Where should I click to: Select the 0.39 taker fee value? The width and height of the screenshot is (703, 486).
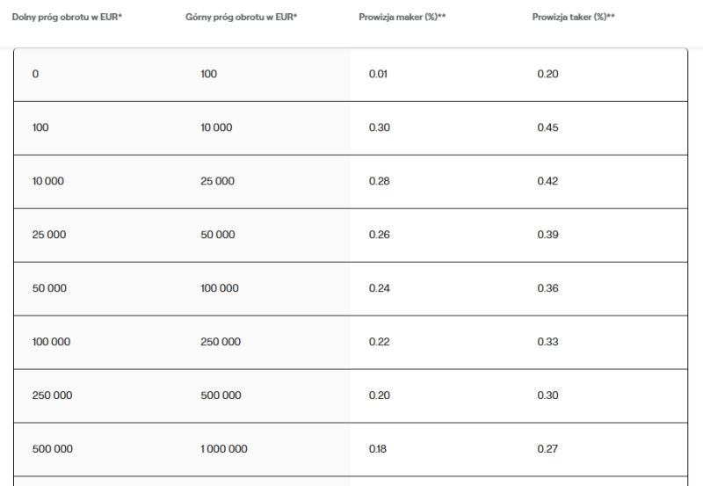[x=547, y=235]
